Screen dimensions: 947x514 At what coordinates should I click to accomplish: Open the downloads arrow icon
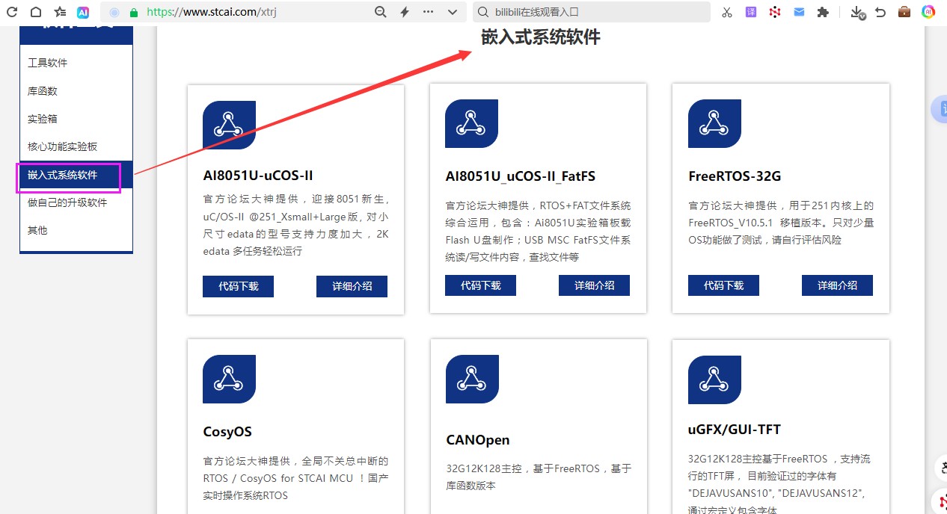click(x=858, y=13)
